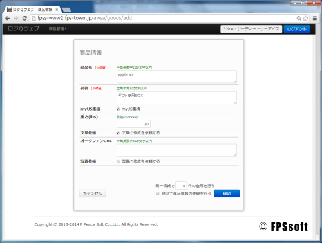322x243 pixels.
Task: Toggle the 文章の作成を依頼する checkbox
Action: pos(118,133)
